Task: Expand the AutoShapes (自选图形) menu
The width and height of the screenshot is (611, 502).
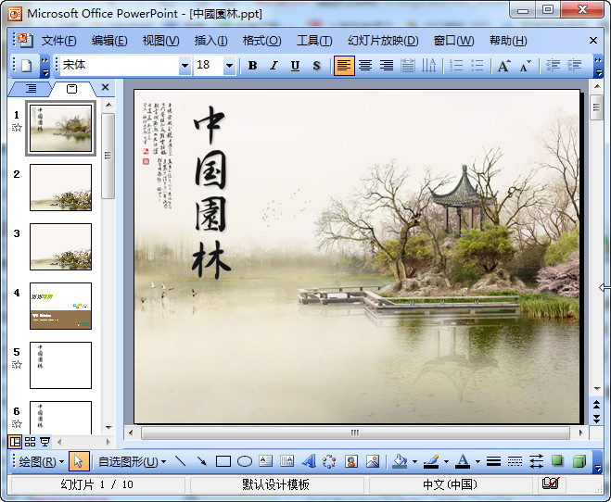Action: click(x=132, y=461)
